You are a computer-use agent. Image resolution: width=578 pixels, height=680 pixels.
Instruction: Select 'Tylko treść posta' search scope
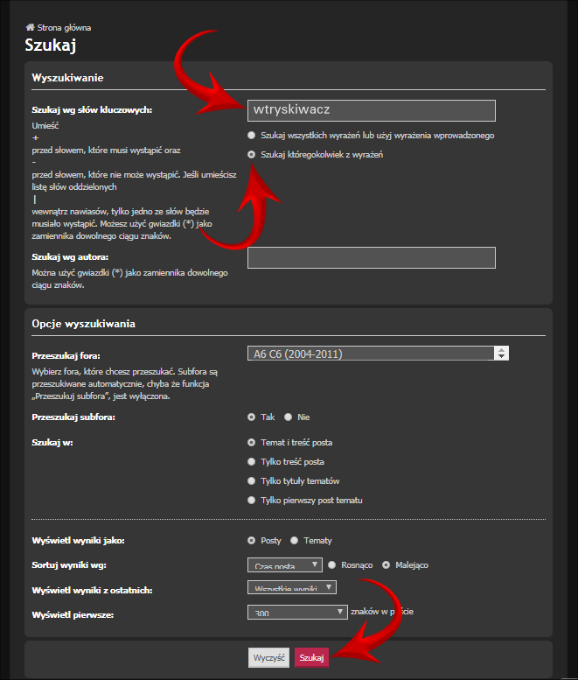point(251,462)
